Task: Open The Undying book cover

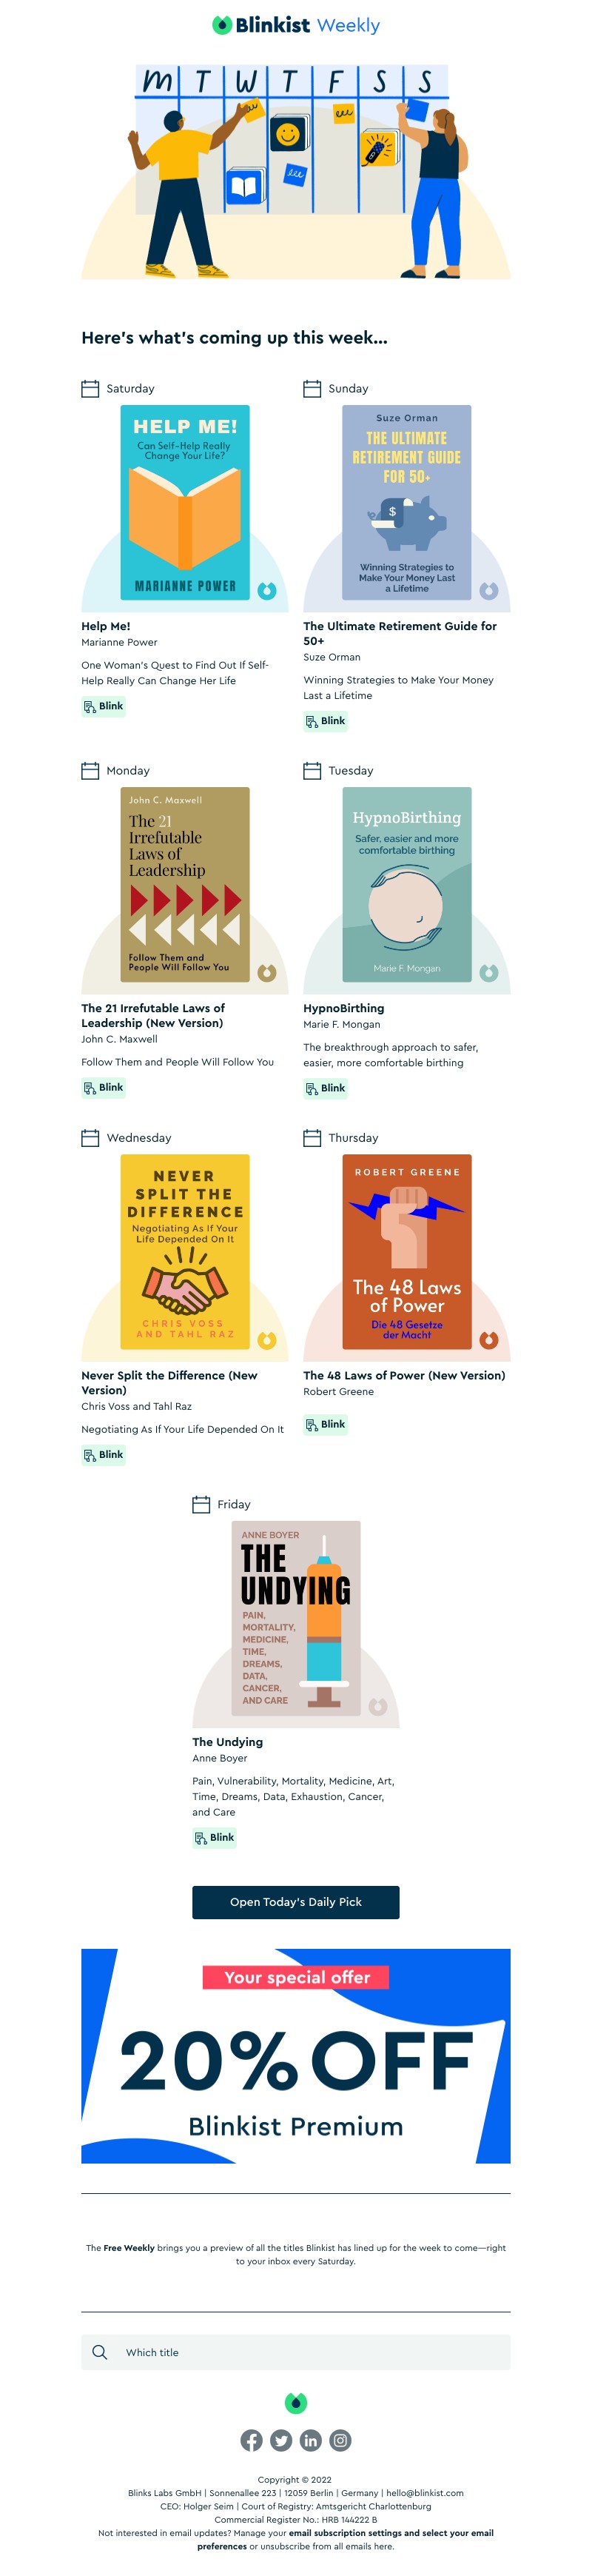Action: pos(296,1618)
